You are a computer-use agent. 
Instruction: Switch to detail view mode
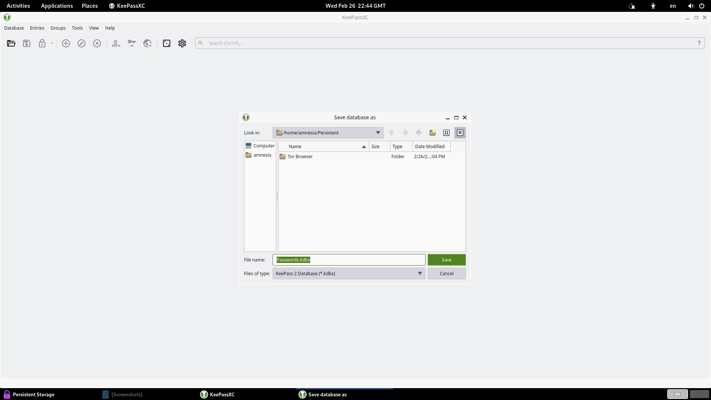coord(460,133)
